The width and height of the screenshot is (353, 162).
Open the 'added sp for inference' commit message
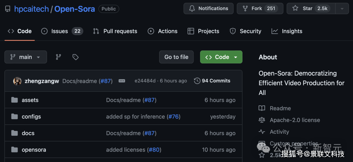click(x=136, y=117)
